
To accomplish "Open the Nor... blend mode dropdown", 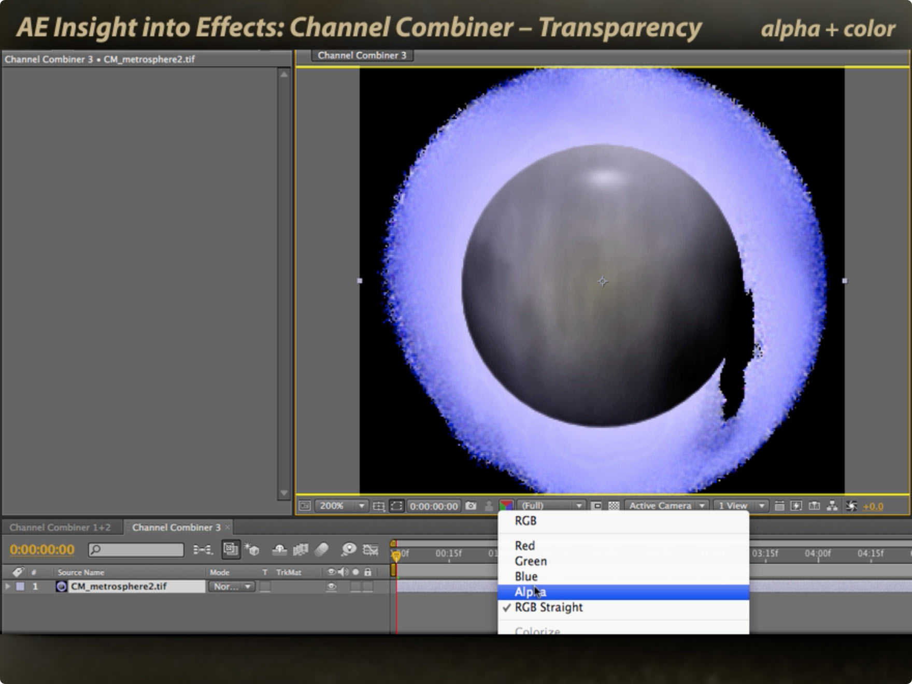I will [x=232, y=587].
